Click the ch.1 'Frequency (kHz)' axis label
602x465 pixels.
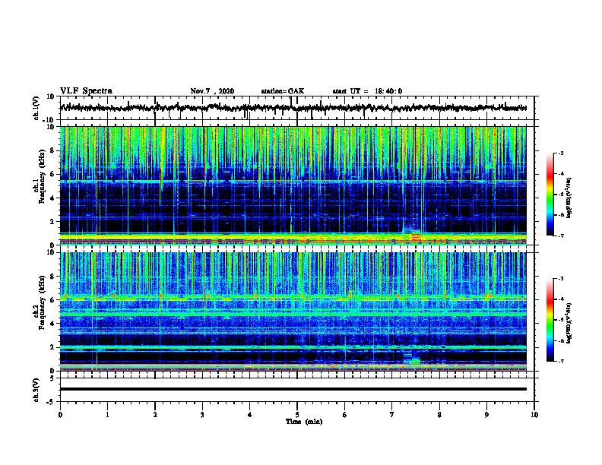42,177
